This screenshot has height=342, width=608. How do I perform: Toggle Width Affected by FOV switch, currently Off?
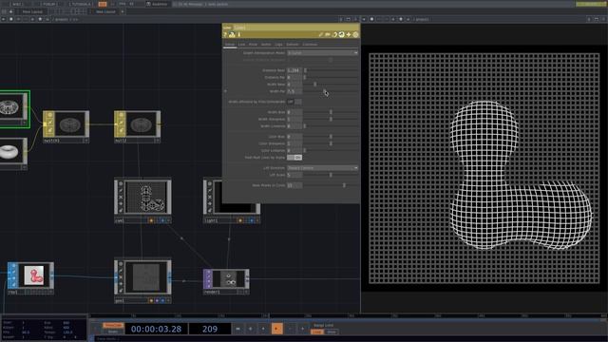[294, 102]
